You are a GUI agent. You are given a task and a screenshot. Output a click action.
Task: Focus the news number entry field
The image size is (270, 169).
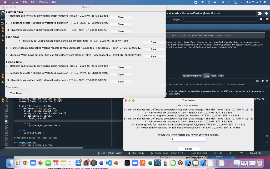(188, 139)
